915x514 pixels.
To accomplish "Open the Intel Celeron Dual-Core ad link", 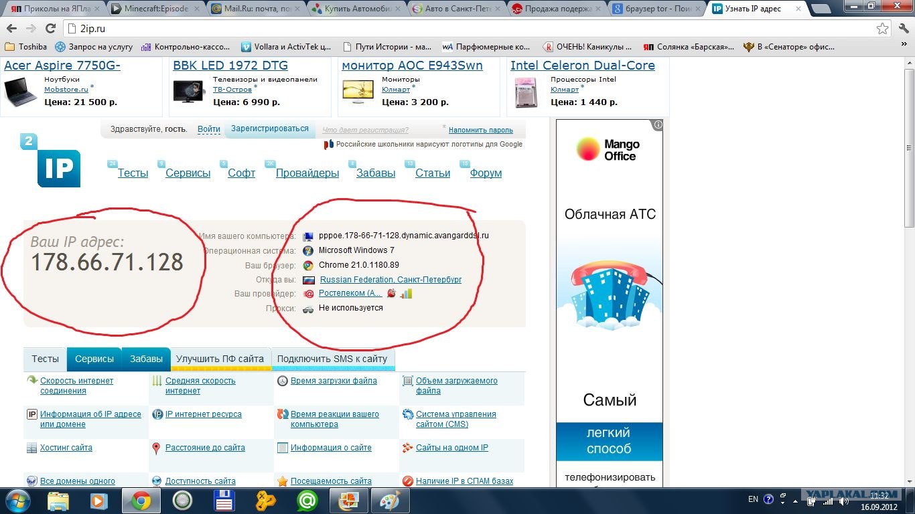I will click(583, 66).
